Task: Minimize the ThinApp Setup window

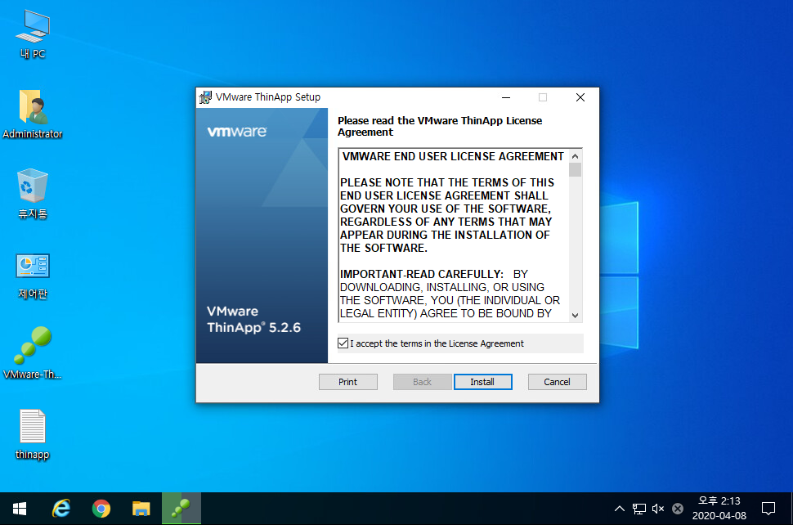Action: point(506,97)
